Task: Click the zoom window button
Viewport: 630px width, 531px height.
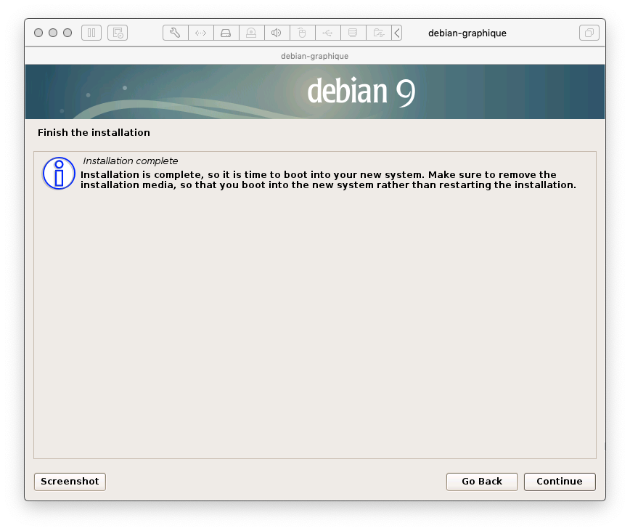Action: [x=67, y=33]
